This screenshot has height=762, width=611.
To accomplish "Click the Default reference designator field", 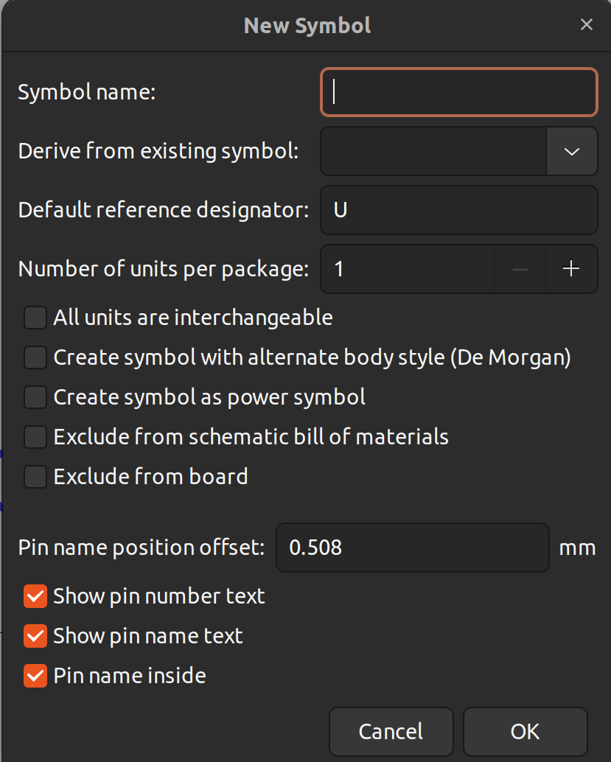I will click(x=459, y=210).
